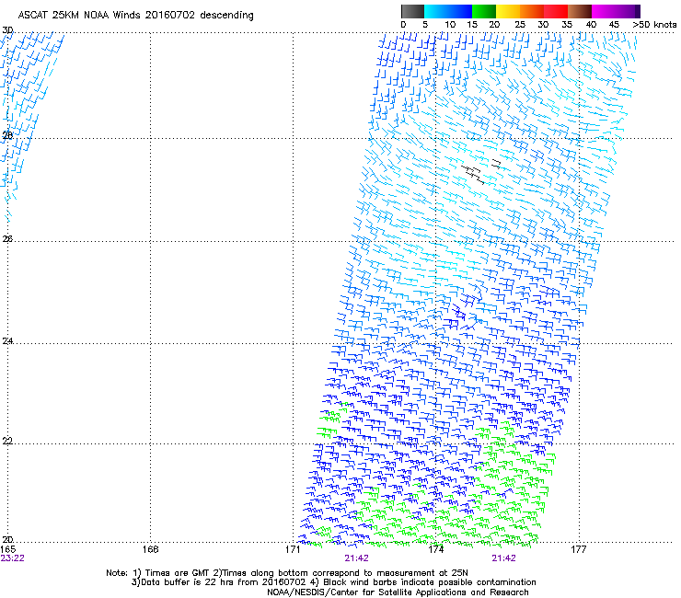
Task: Click the 'Times are GMT' note line
Action: [x=287, y=573]
